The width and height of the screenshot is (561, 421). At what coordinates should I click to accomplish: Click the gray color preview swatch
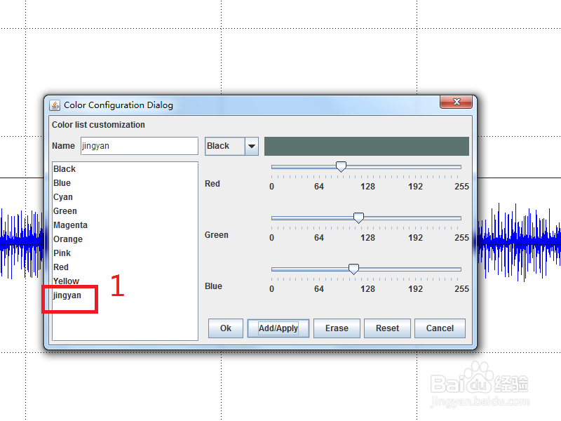pyautogui.click(x=366, y=146)
